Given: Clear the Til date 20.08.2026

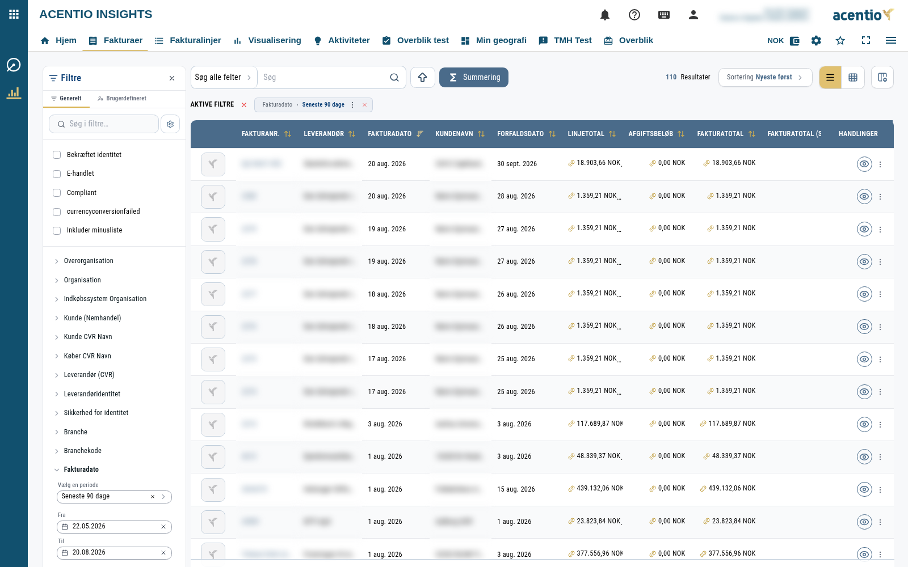Looking at the screenshot, I should coord(163,553).
